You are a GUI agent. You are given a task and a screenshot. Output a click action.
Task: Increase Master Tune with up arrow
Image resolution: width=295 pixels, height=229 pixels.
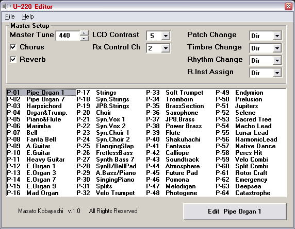click(x=84, y=33)
